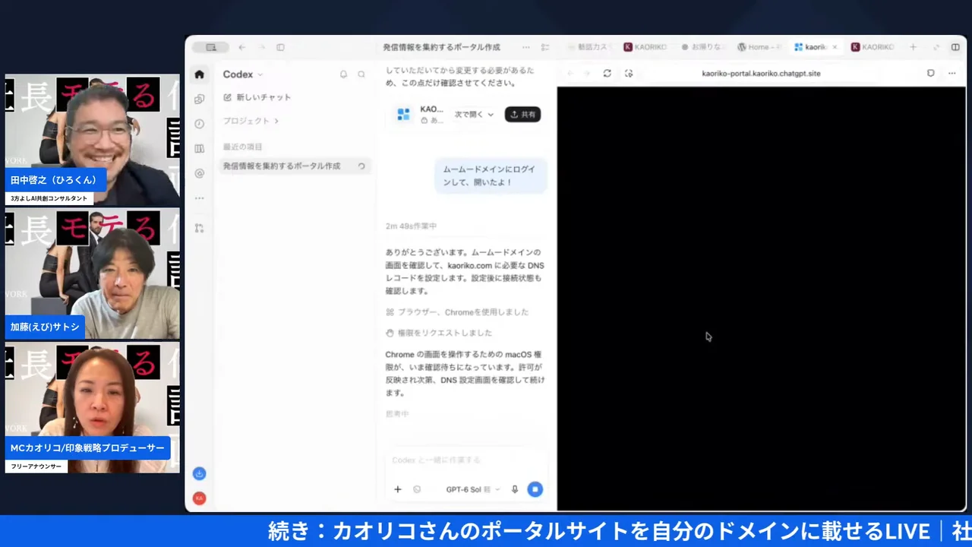Open the Home icon in Codex sidebar
Screen dimensions: 972x547
[x=199, y=74]
